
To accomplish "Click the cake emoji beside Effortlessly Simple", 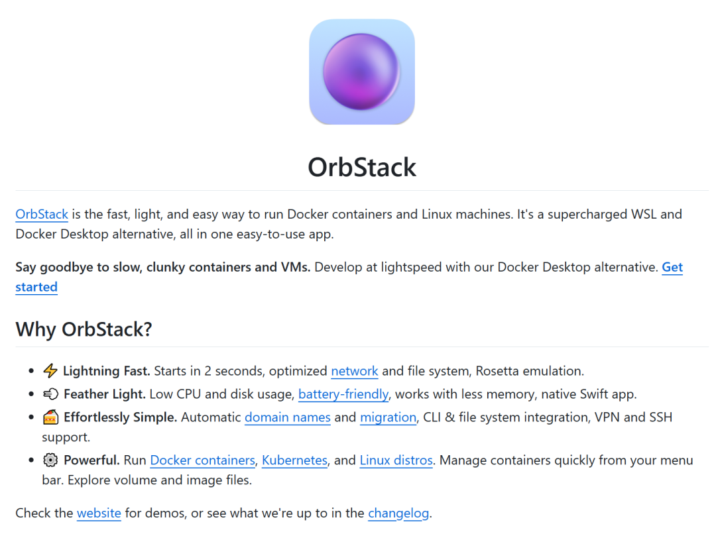I will pyautogui.click(x=50, y=417).
